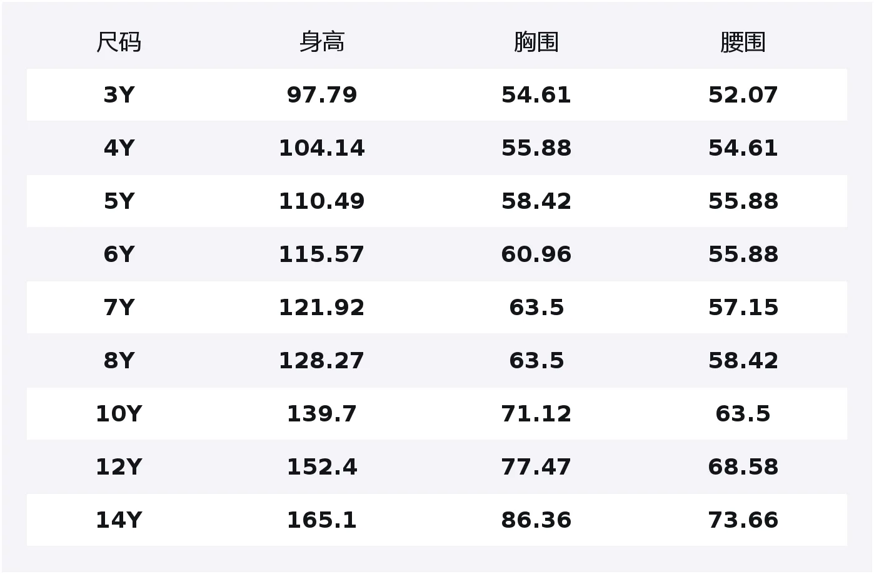
Task: Click the 身高 column header
Action: pyautogui.click(x=321, y=42)
